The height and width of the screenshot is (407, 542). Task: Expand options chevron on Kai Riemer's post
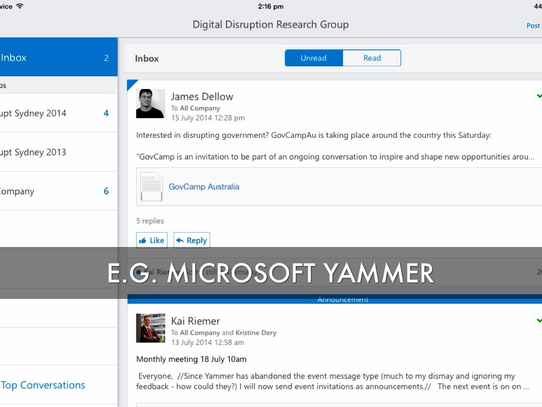click(x=538, y=320)
